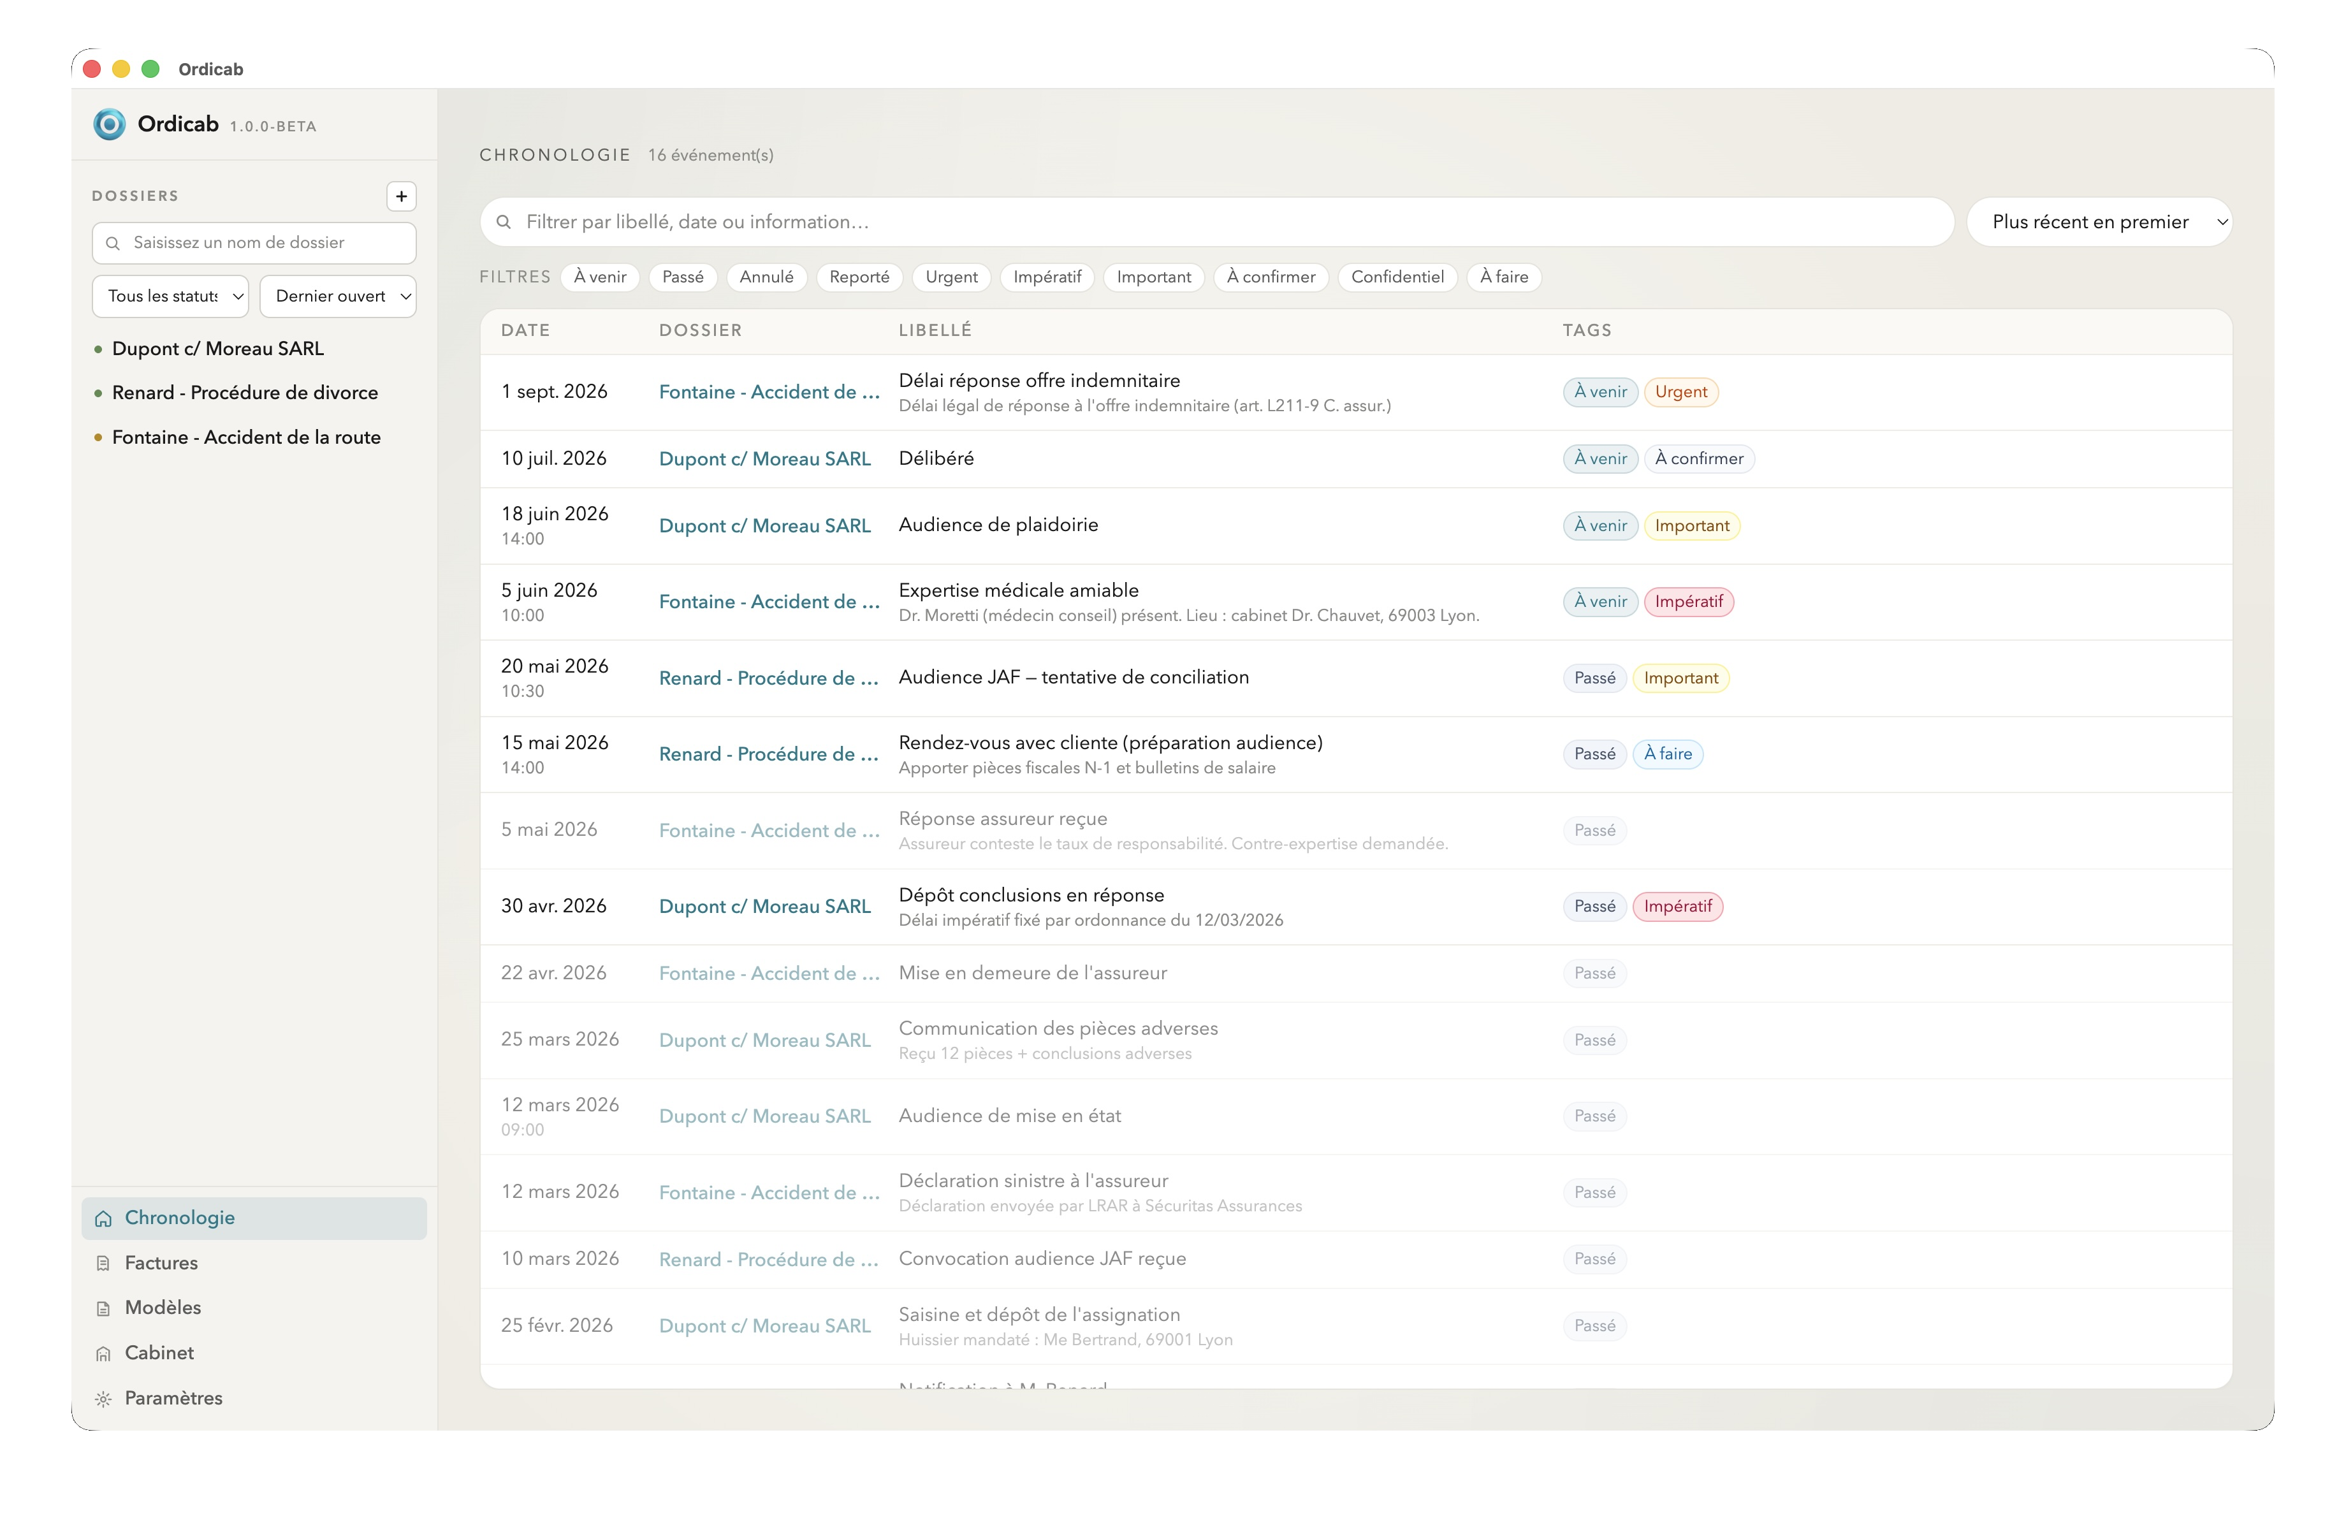Click the "20 mai 2026" date cell
The width and height of the screenshot is (2346, 1525).
554,668
